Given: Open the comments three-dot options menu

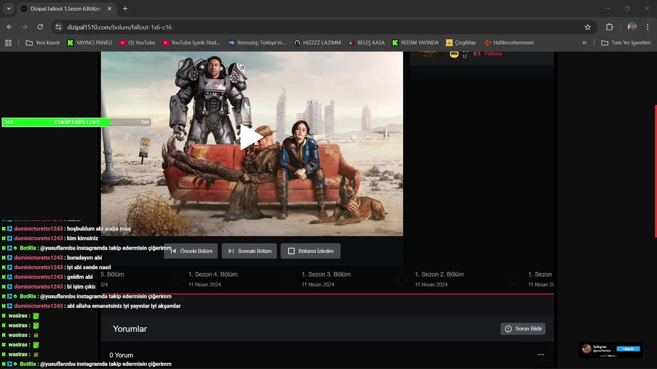Looking at the screenshot, I should pos(541,355).
